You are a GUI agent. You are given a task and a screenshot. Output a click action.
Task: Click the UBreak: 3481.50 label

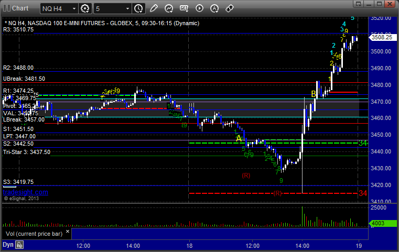pyautogui.click(x=24, y=79)
